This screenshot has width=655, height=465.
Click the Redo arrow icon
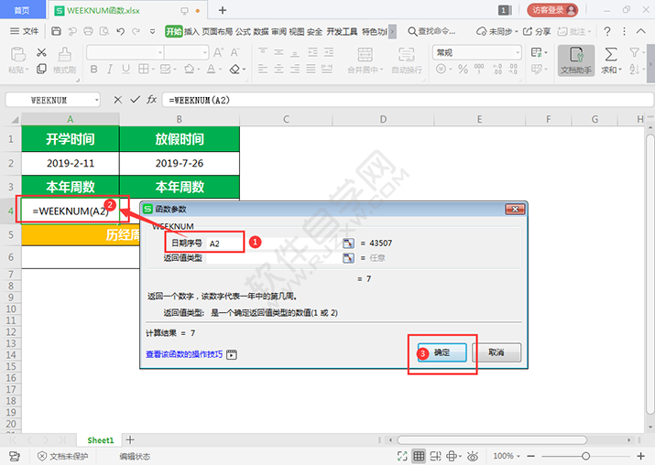click(x=136, y=31)
